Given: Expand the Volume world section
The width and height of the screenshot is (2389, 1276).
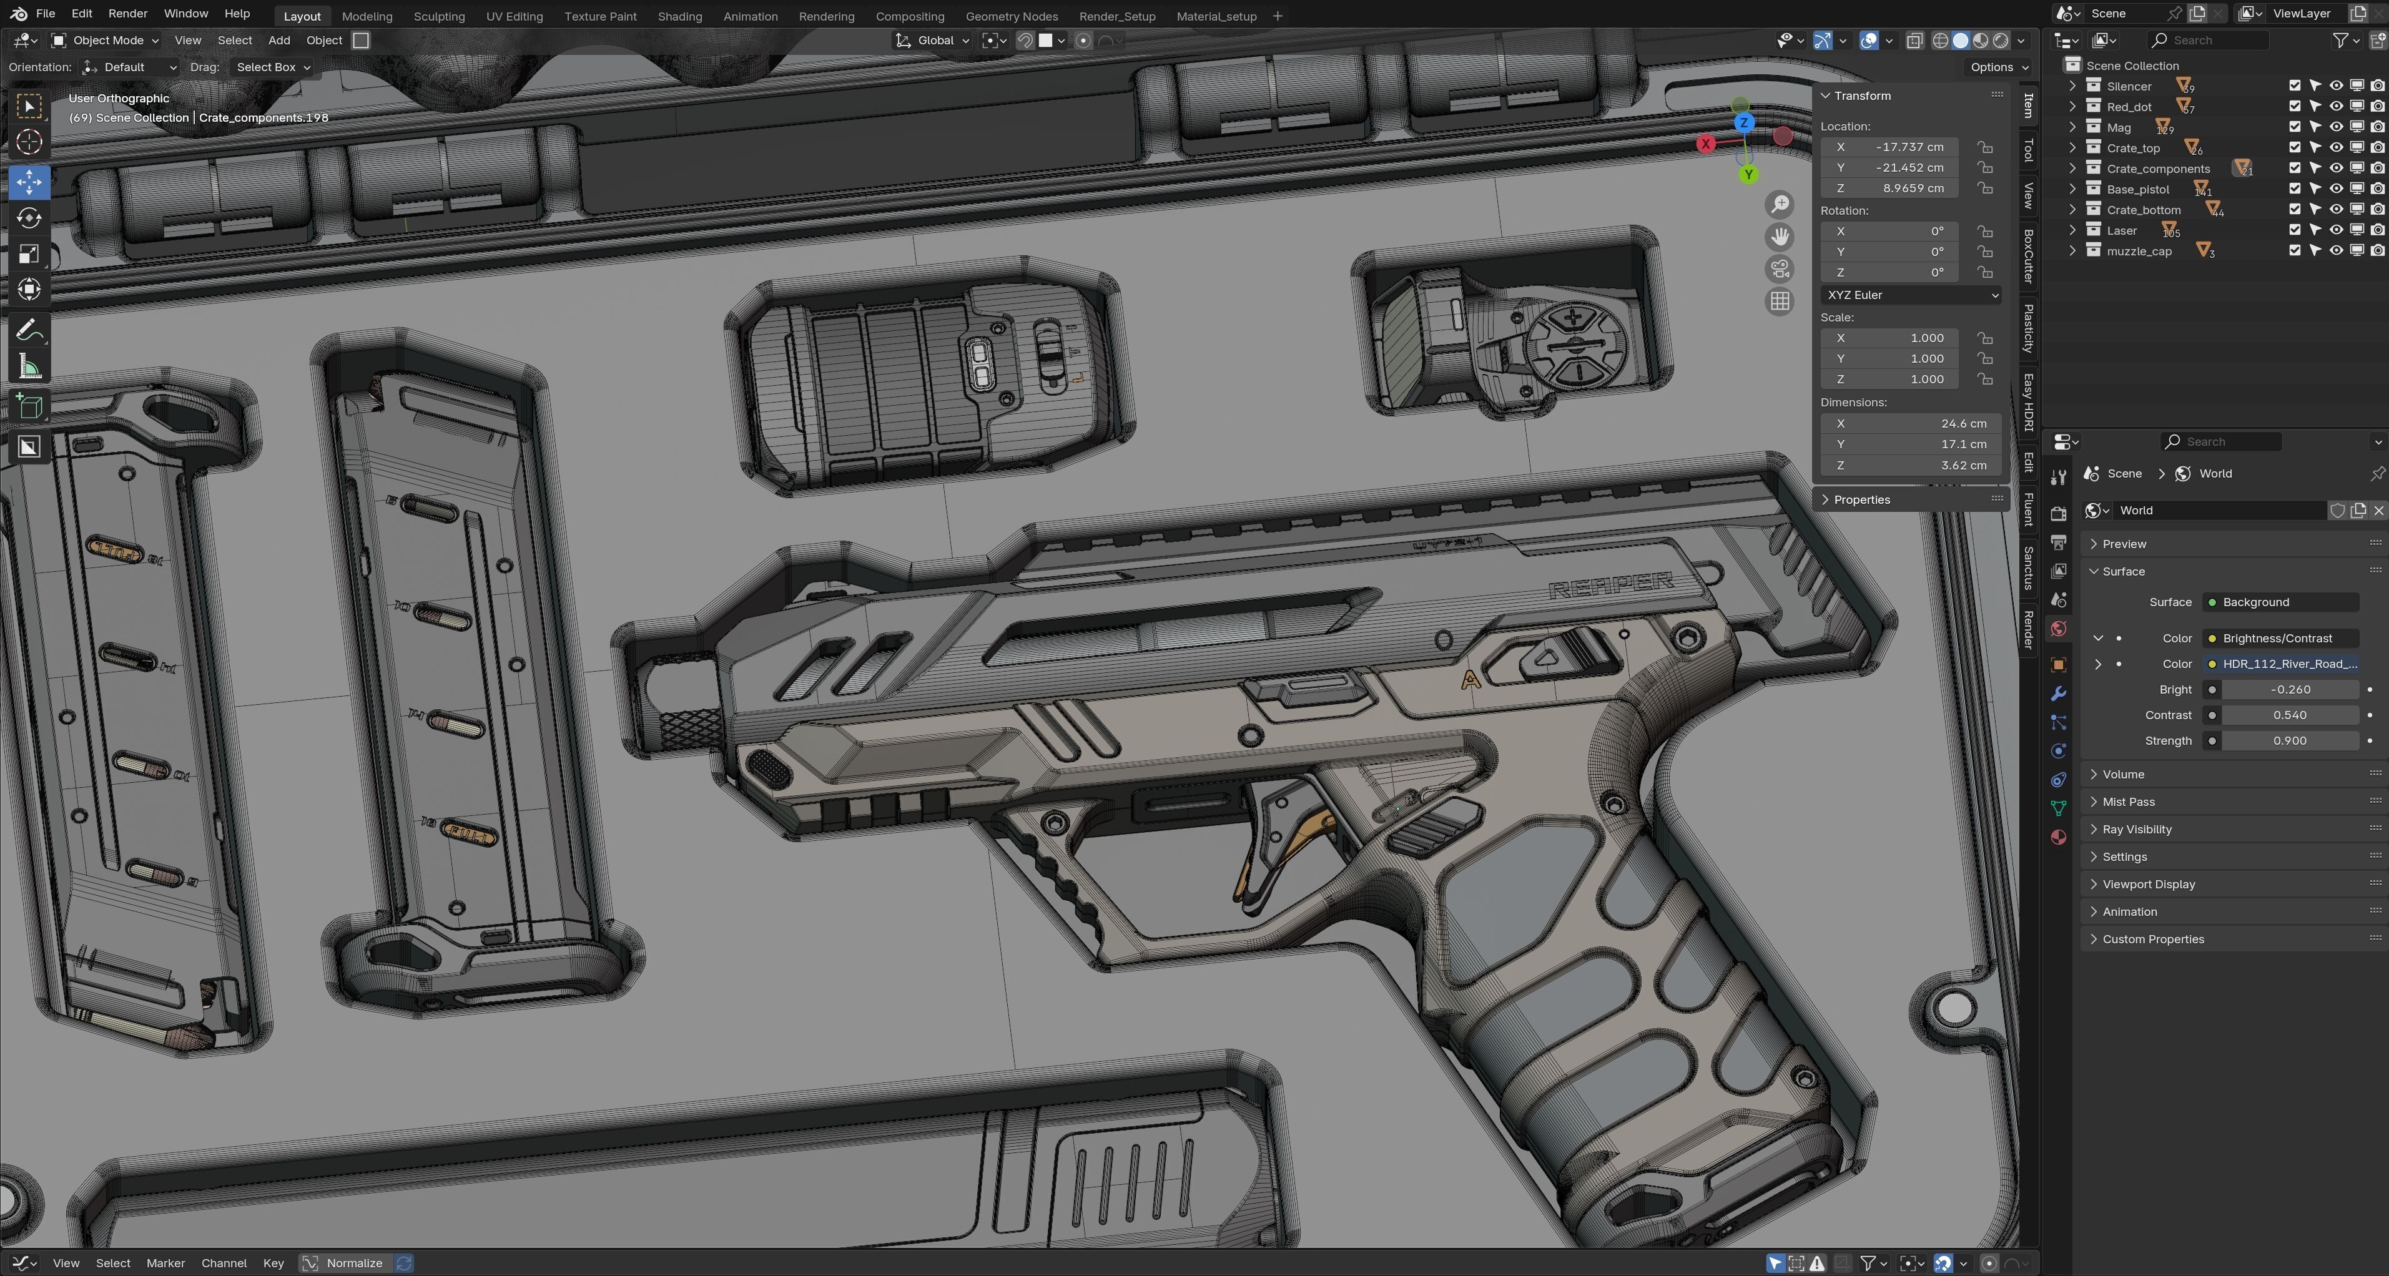Looking at the screenshot, I should [x=2123, y=774].
